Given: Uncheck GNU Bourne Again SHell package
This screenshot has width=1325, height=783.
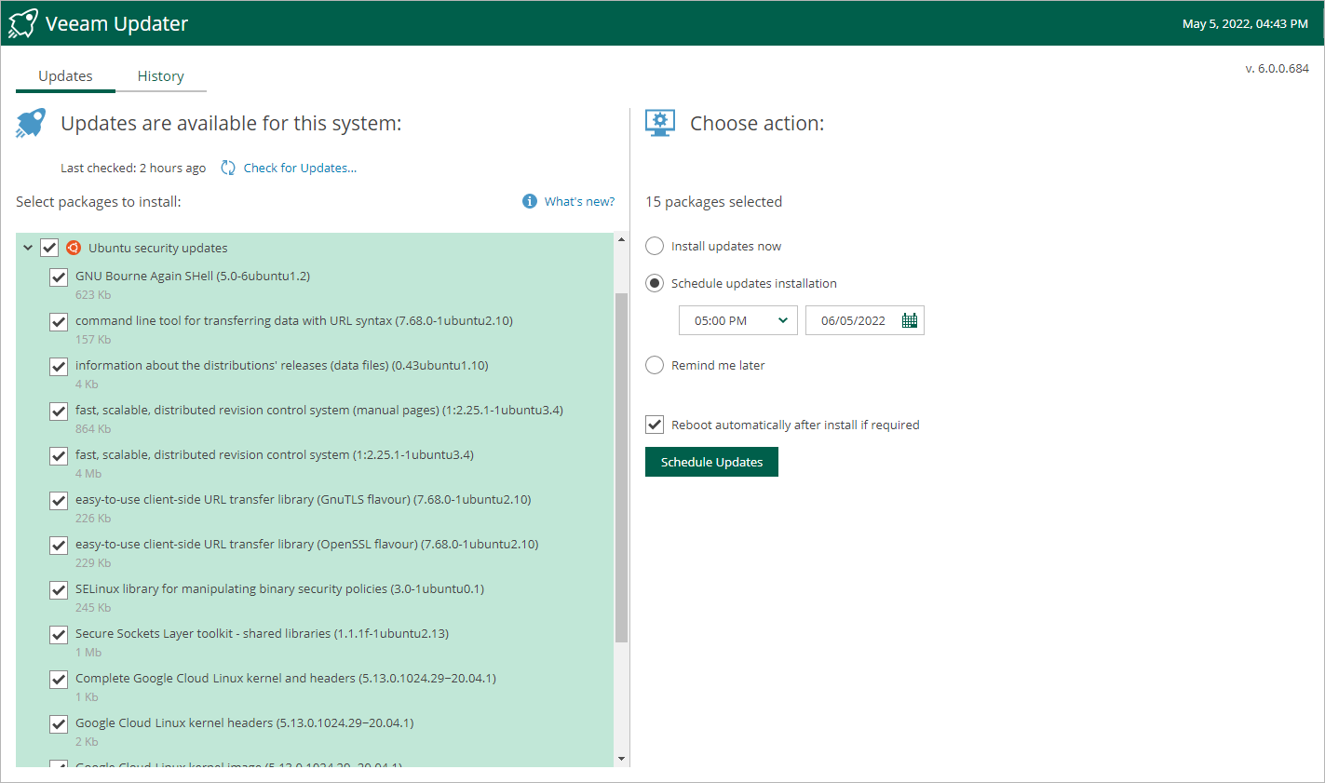Looking at the screenshot, I should [59, 277].
